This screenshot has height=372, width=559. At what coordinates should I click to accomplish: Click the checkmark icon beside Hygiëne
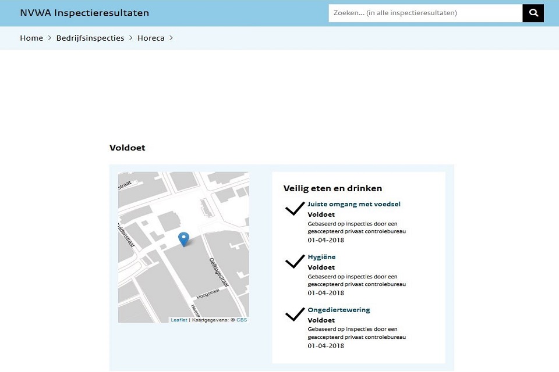click(x=295, y=262)
